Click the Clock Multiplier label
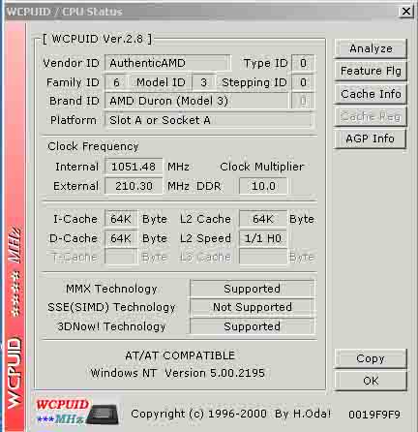The width and height of the screenshot is (418, 432). tap(261, 167)
